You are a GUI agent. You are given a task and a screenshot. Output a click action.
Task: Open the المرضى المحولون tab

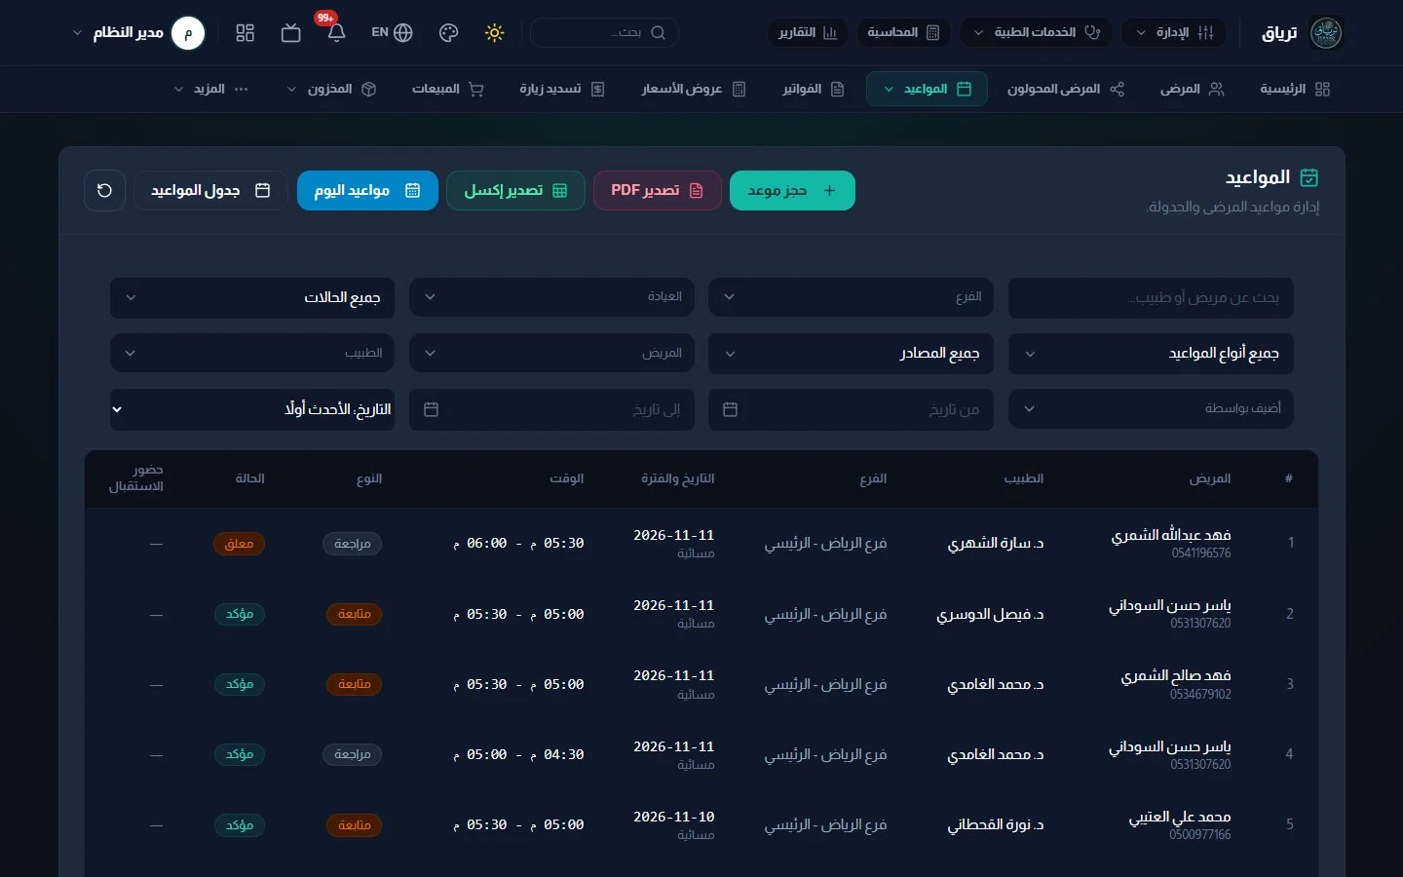[1066, 89]
